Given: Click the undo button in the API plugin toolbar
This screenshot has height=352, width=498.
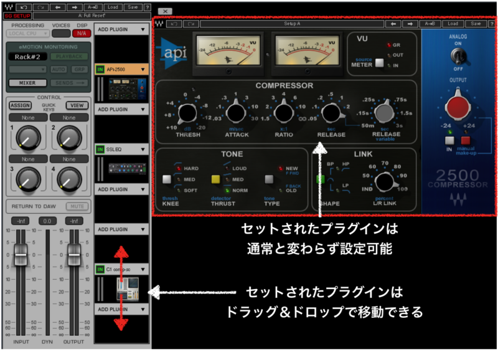Looking at the screenshot, I should [174, 24].
